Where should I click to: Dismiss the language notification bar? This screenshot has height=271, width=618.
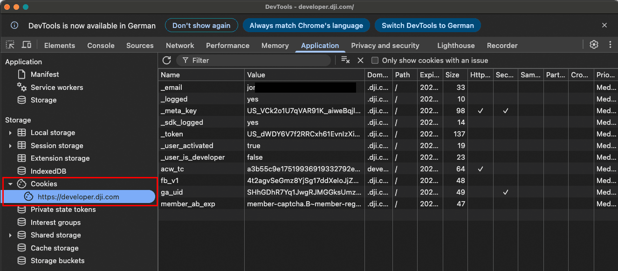pyautogui.click(x=604, y=25)
